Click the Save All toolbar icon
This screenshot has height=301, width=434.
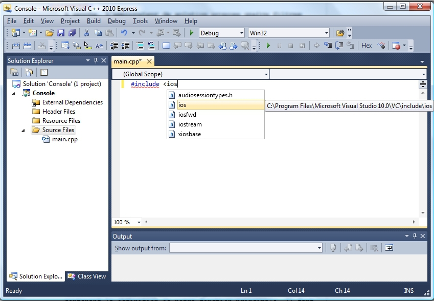point(72,33)
